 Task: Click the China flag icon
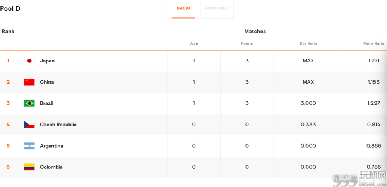point(29,82)
